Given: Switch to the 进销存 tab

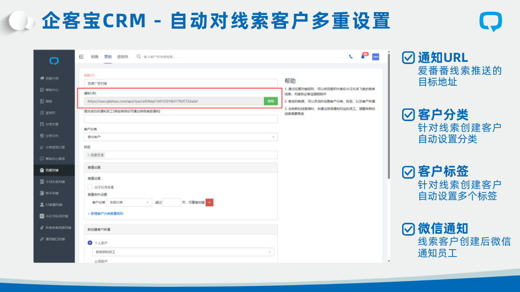Looking at the screenshot, I should point(123,57).
